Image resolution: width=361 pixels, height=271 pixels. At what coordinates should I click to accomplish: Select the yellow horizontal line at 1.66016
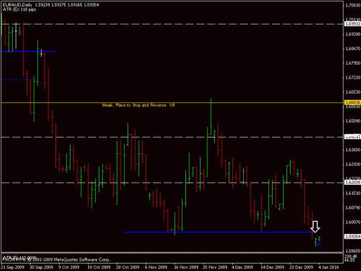click(x=172, y=102)
